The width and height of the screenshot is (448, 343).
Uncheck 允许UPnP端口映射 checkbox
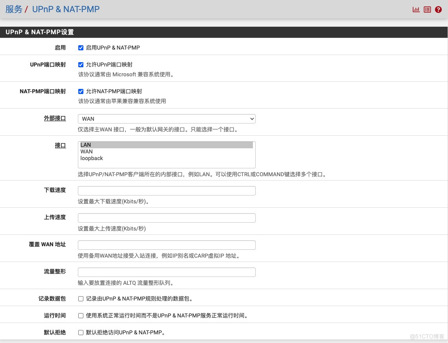pyautogui.click(x=81, y=65)
